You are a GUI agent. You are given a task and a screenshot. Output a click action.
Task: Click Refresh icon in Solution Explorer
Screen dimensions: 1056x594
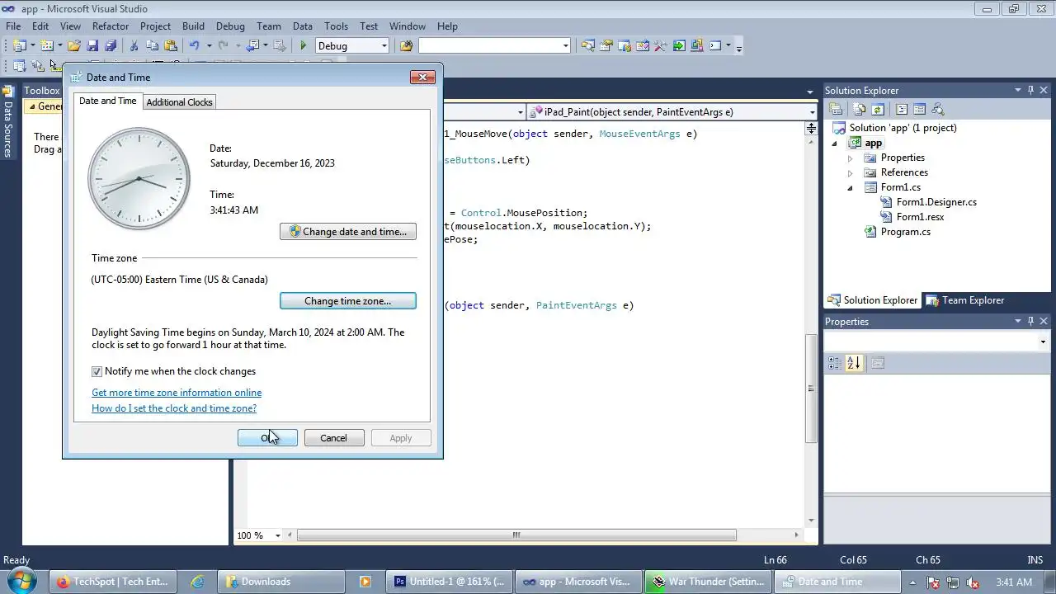pyautogui.click(x=878, y=109)
